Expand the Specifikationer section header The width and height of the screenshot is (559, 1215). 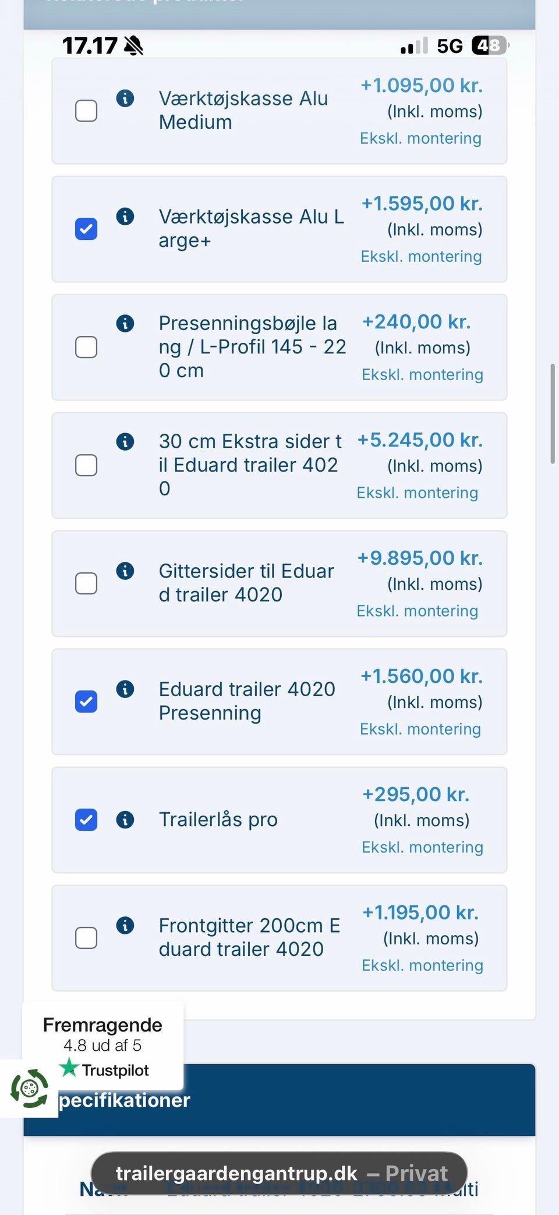349,1100
